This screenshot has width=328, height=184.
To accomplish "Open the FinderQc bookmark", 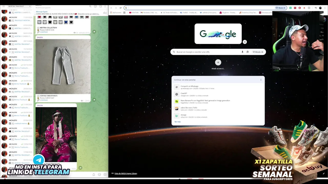I will coord(248,13).
